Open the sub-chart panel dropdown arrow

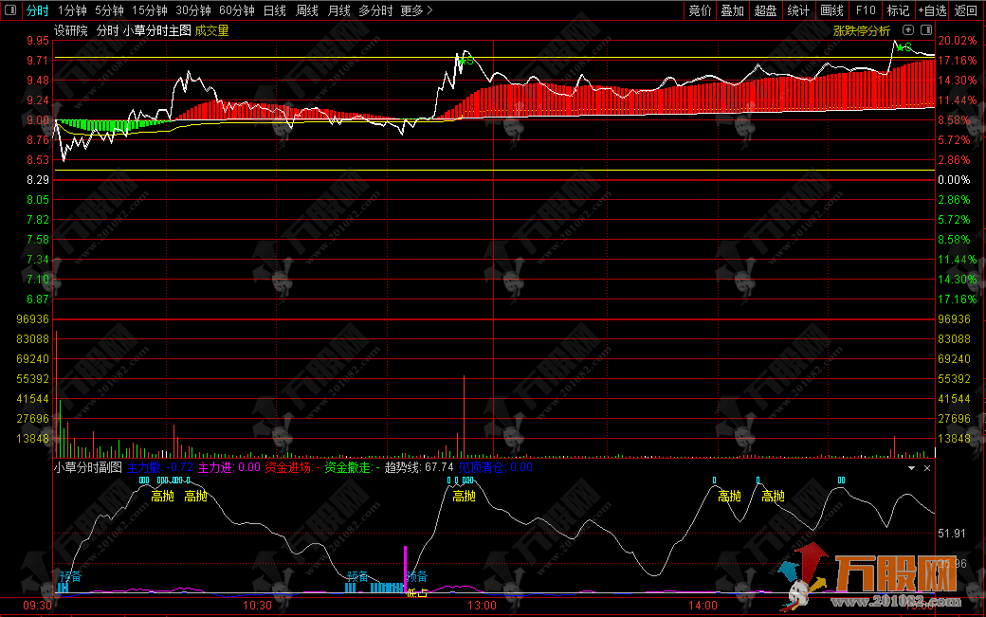912,468
